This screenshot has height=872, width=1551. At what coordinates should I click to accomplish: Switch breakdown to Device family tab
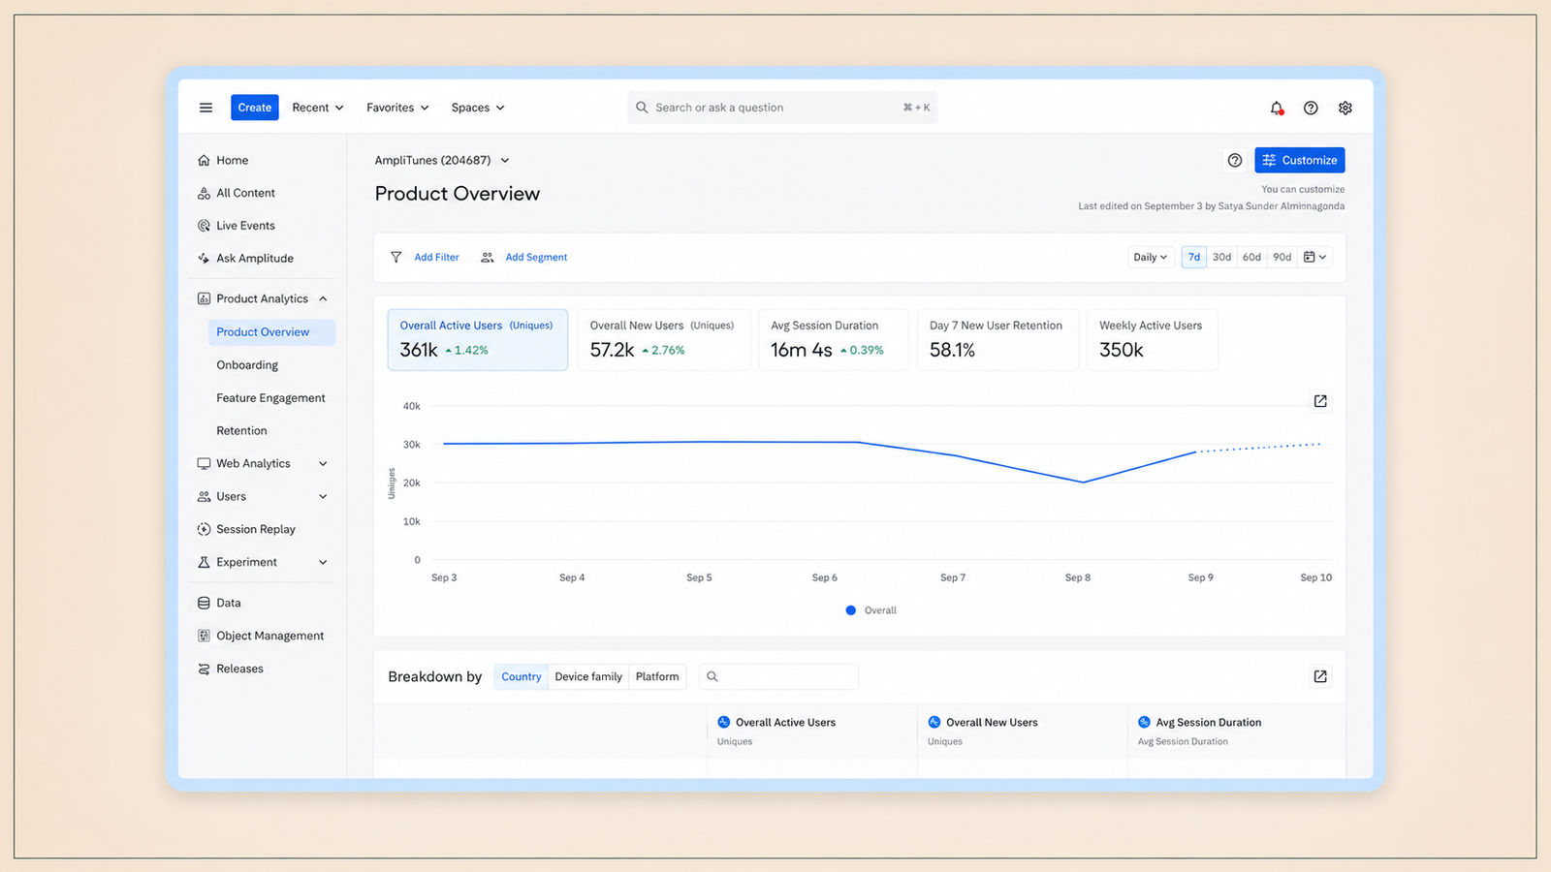(x=588, y=676)
